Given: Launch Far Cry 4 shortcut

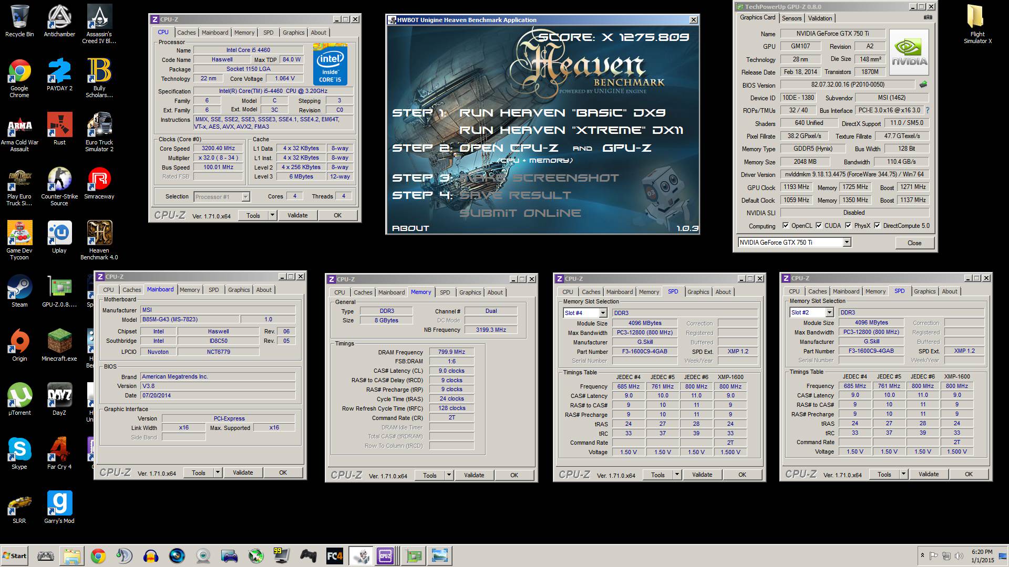Looking at the screenshot, I should coord(59,453).
